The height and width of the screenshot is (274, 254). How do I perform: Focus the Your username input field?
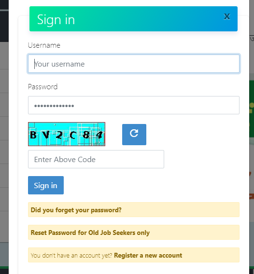(134, 64)
